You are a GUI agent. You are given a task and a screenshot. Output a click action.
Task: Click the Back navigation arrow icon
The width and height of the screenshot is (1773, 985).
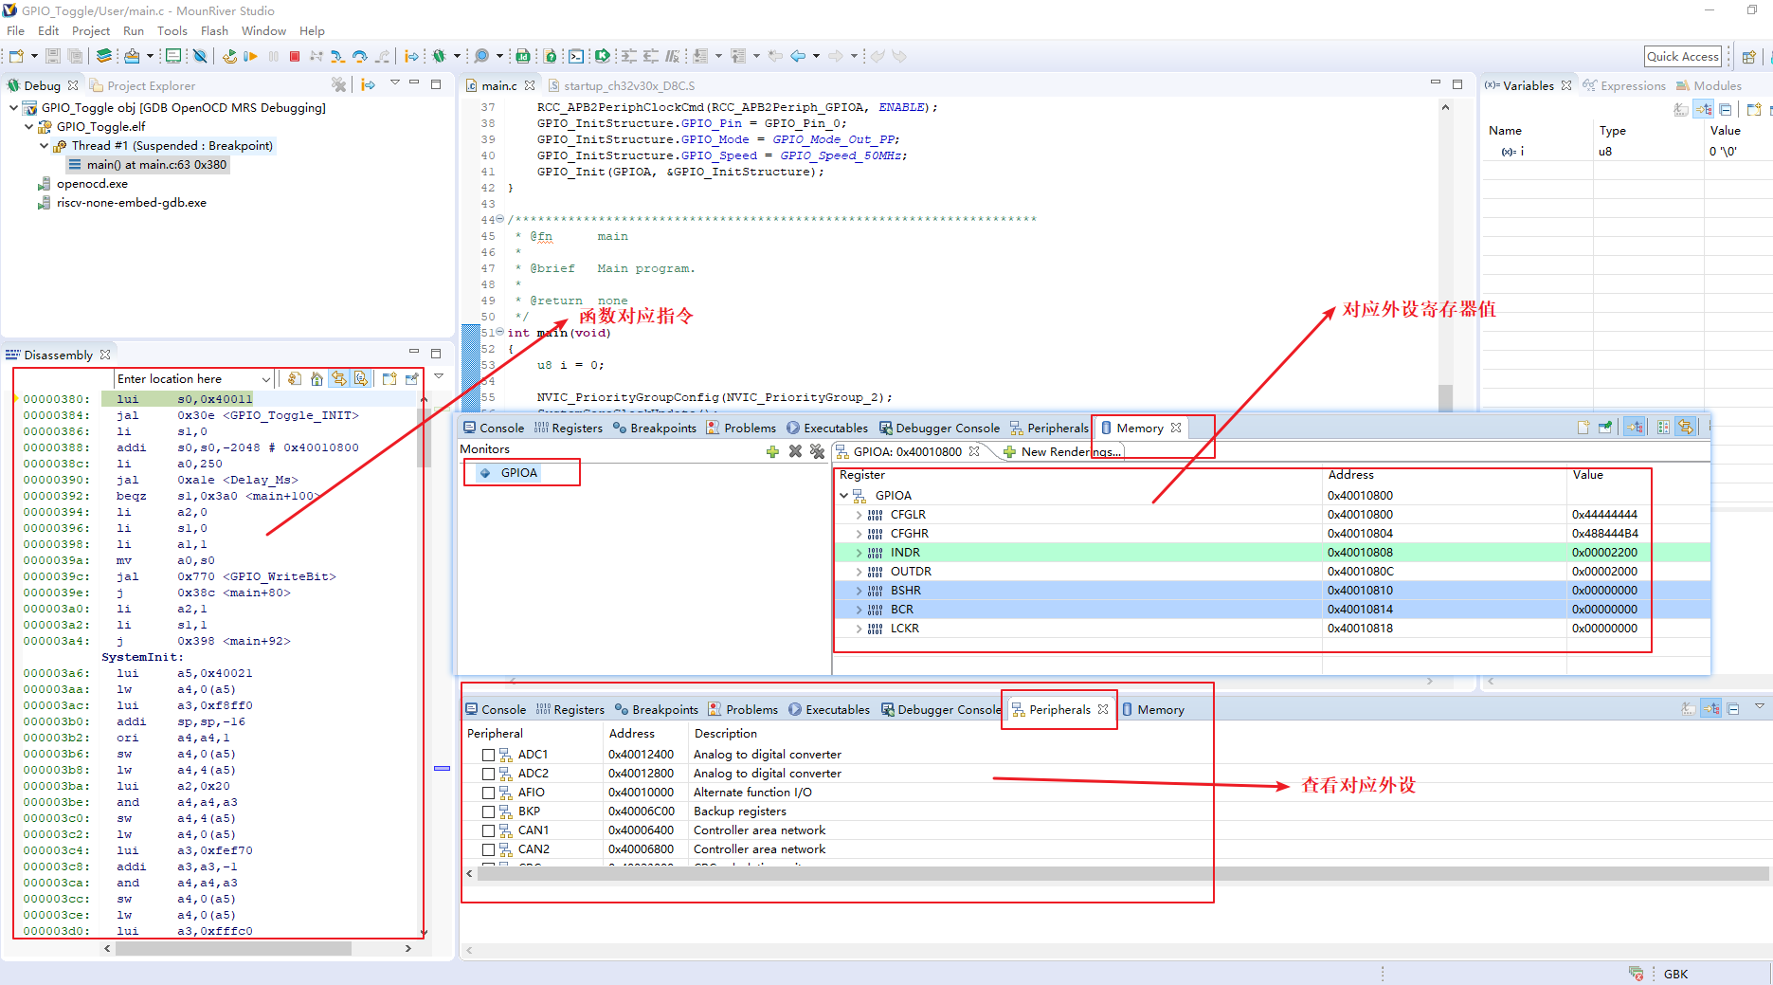pos(798,56)
